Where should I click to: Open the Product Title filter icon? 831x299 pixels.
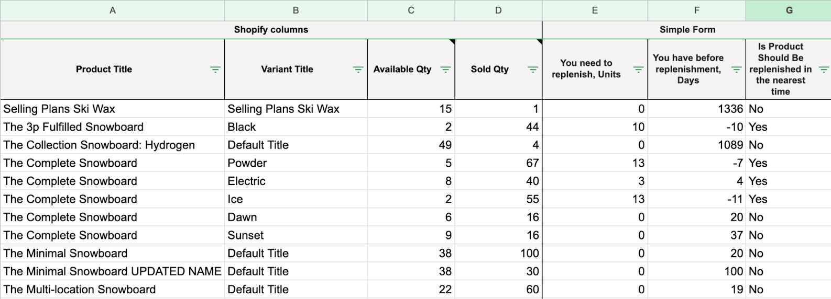click(x=215, y=70)
